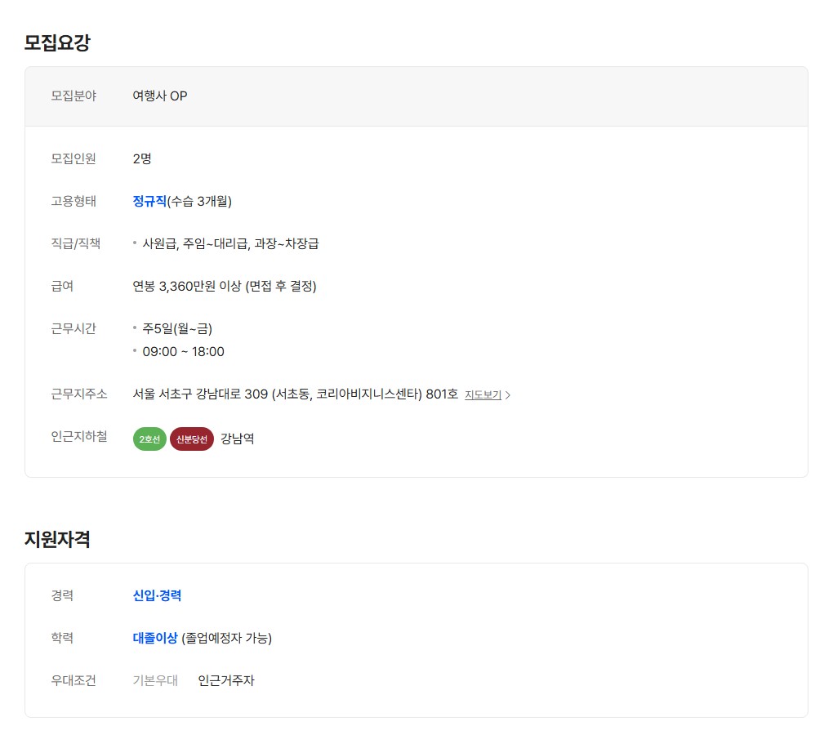Click the 지원자격 section heading
The image size is (833, 735).
pyautogui.click(x=57, y=540)
